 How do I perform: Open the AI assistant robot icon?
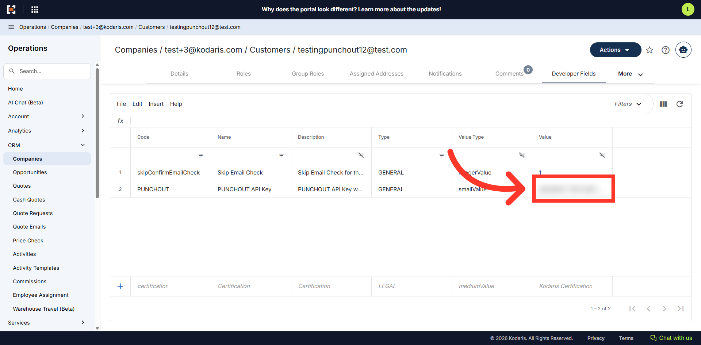pos(683,50)
